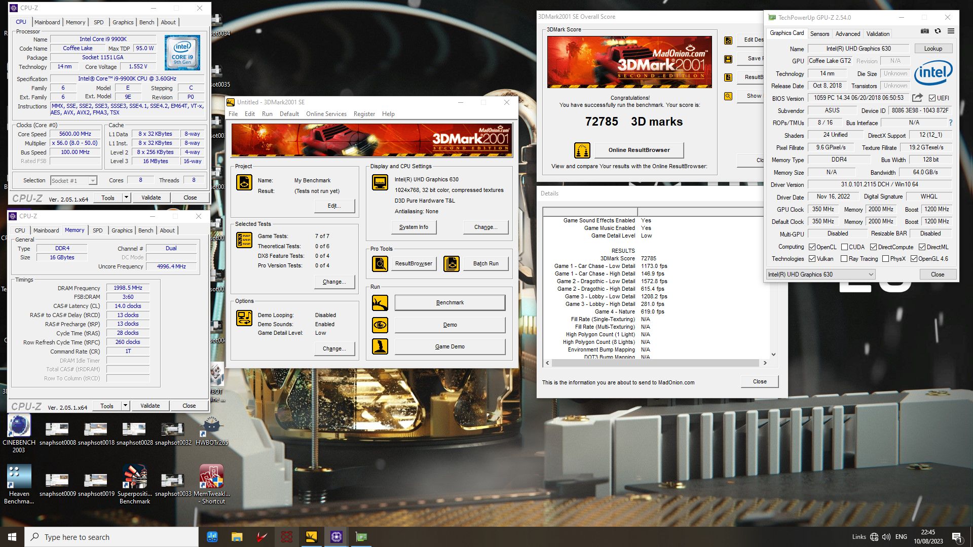The width and height of the screenshot is (973, 547).
Task: Open CINEBENCH 2003 desktop icon
Action: coord(19,434)
